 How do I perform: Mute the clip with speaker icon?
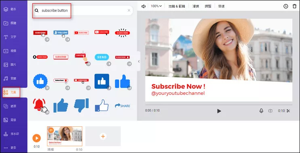click(144, 6)
